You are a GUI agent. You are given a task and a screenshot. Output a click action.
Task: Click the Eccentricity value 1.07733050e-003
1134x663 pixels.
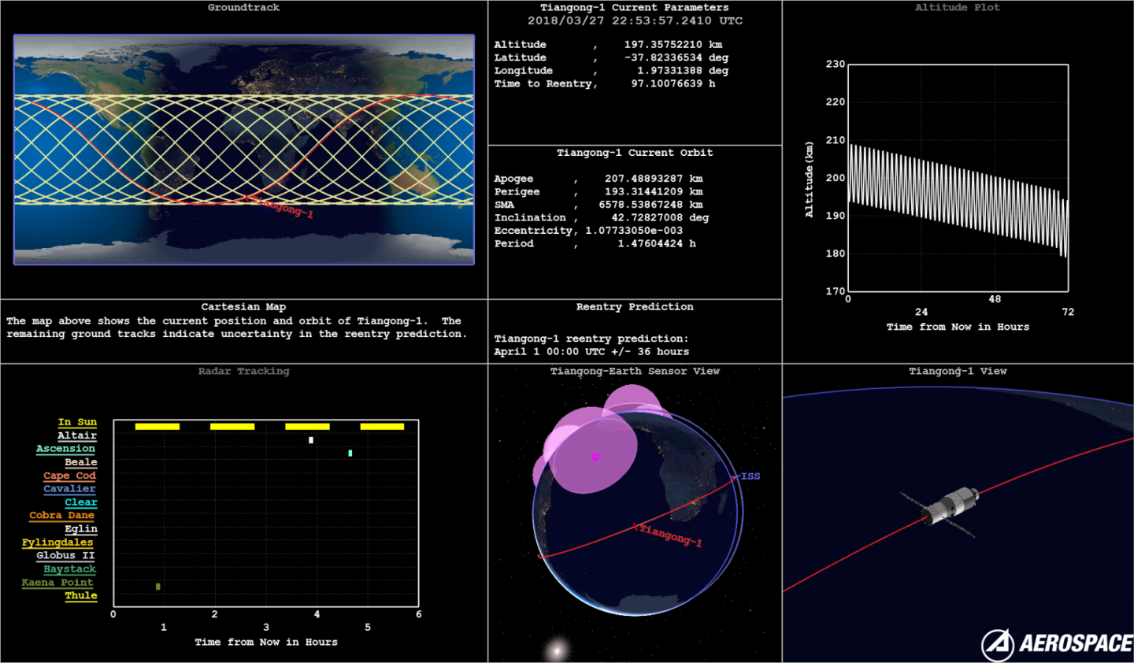(x=634, y=231)
